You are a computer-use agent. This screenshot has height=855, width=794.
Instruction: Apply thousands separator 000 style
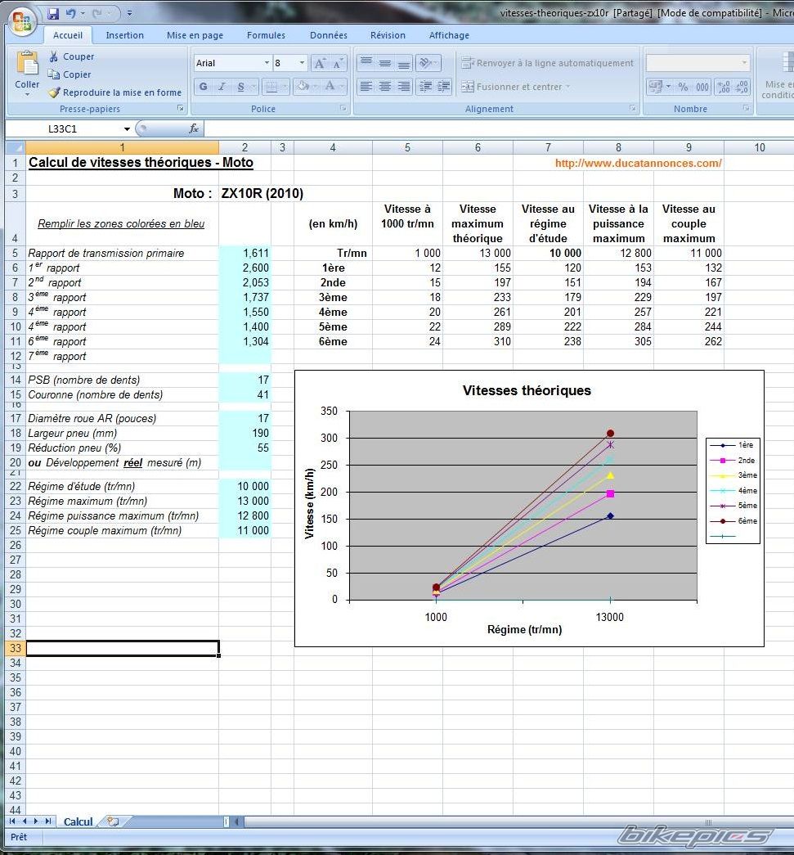(x=702, y=87)
